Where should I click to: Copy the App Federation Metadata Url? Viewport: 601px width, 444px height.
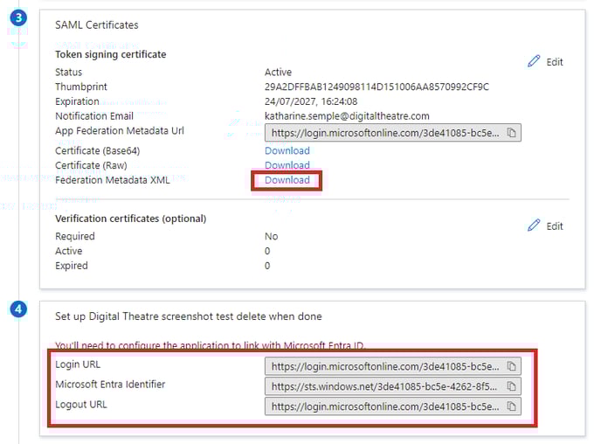(x=511, y=133)
